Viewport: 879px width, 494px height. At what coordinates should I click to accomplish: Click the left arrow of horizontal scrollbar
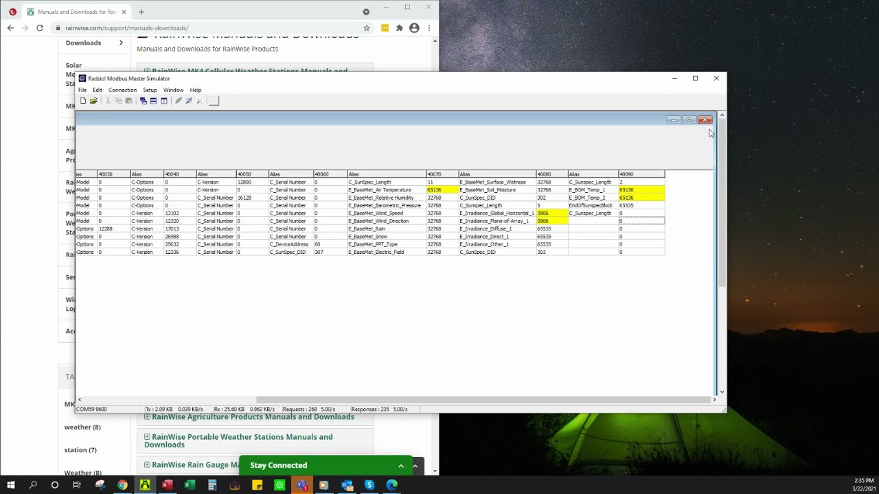(x=80, y=399)
